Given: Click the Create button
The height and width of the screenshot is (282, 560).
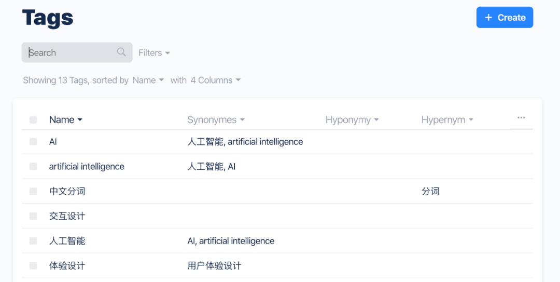Looking at the screenshot, I should (505, 18).
